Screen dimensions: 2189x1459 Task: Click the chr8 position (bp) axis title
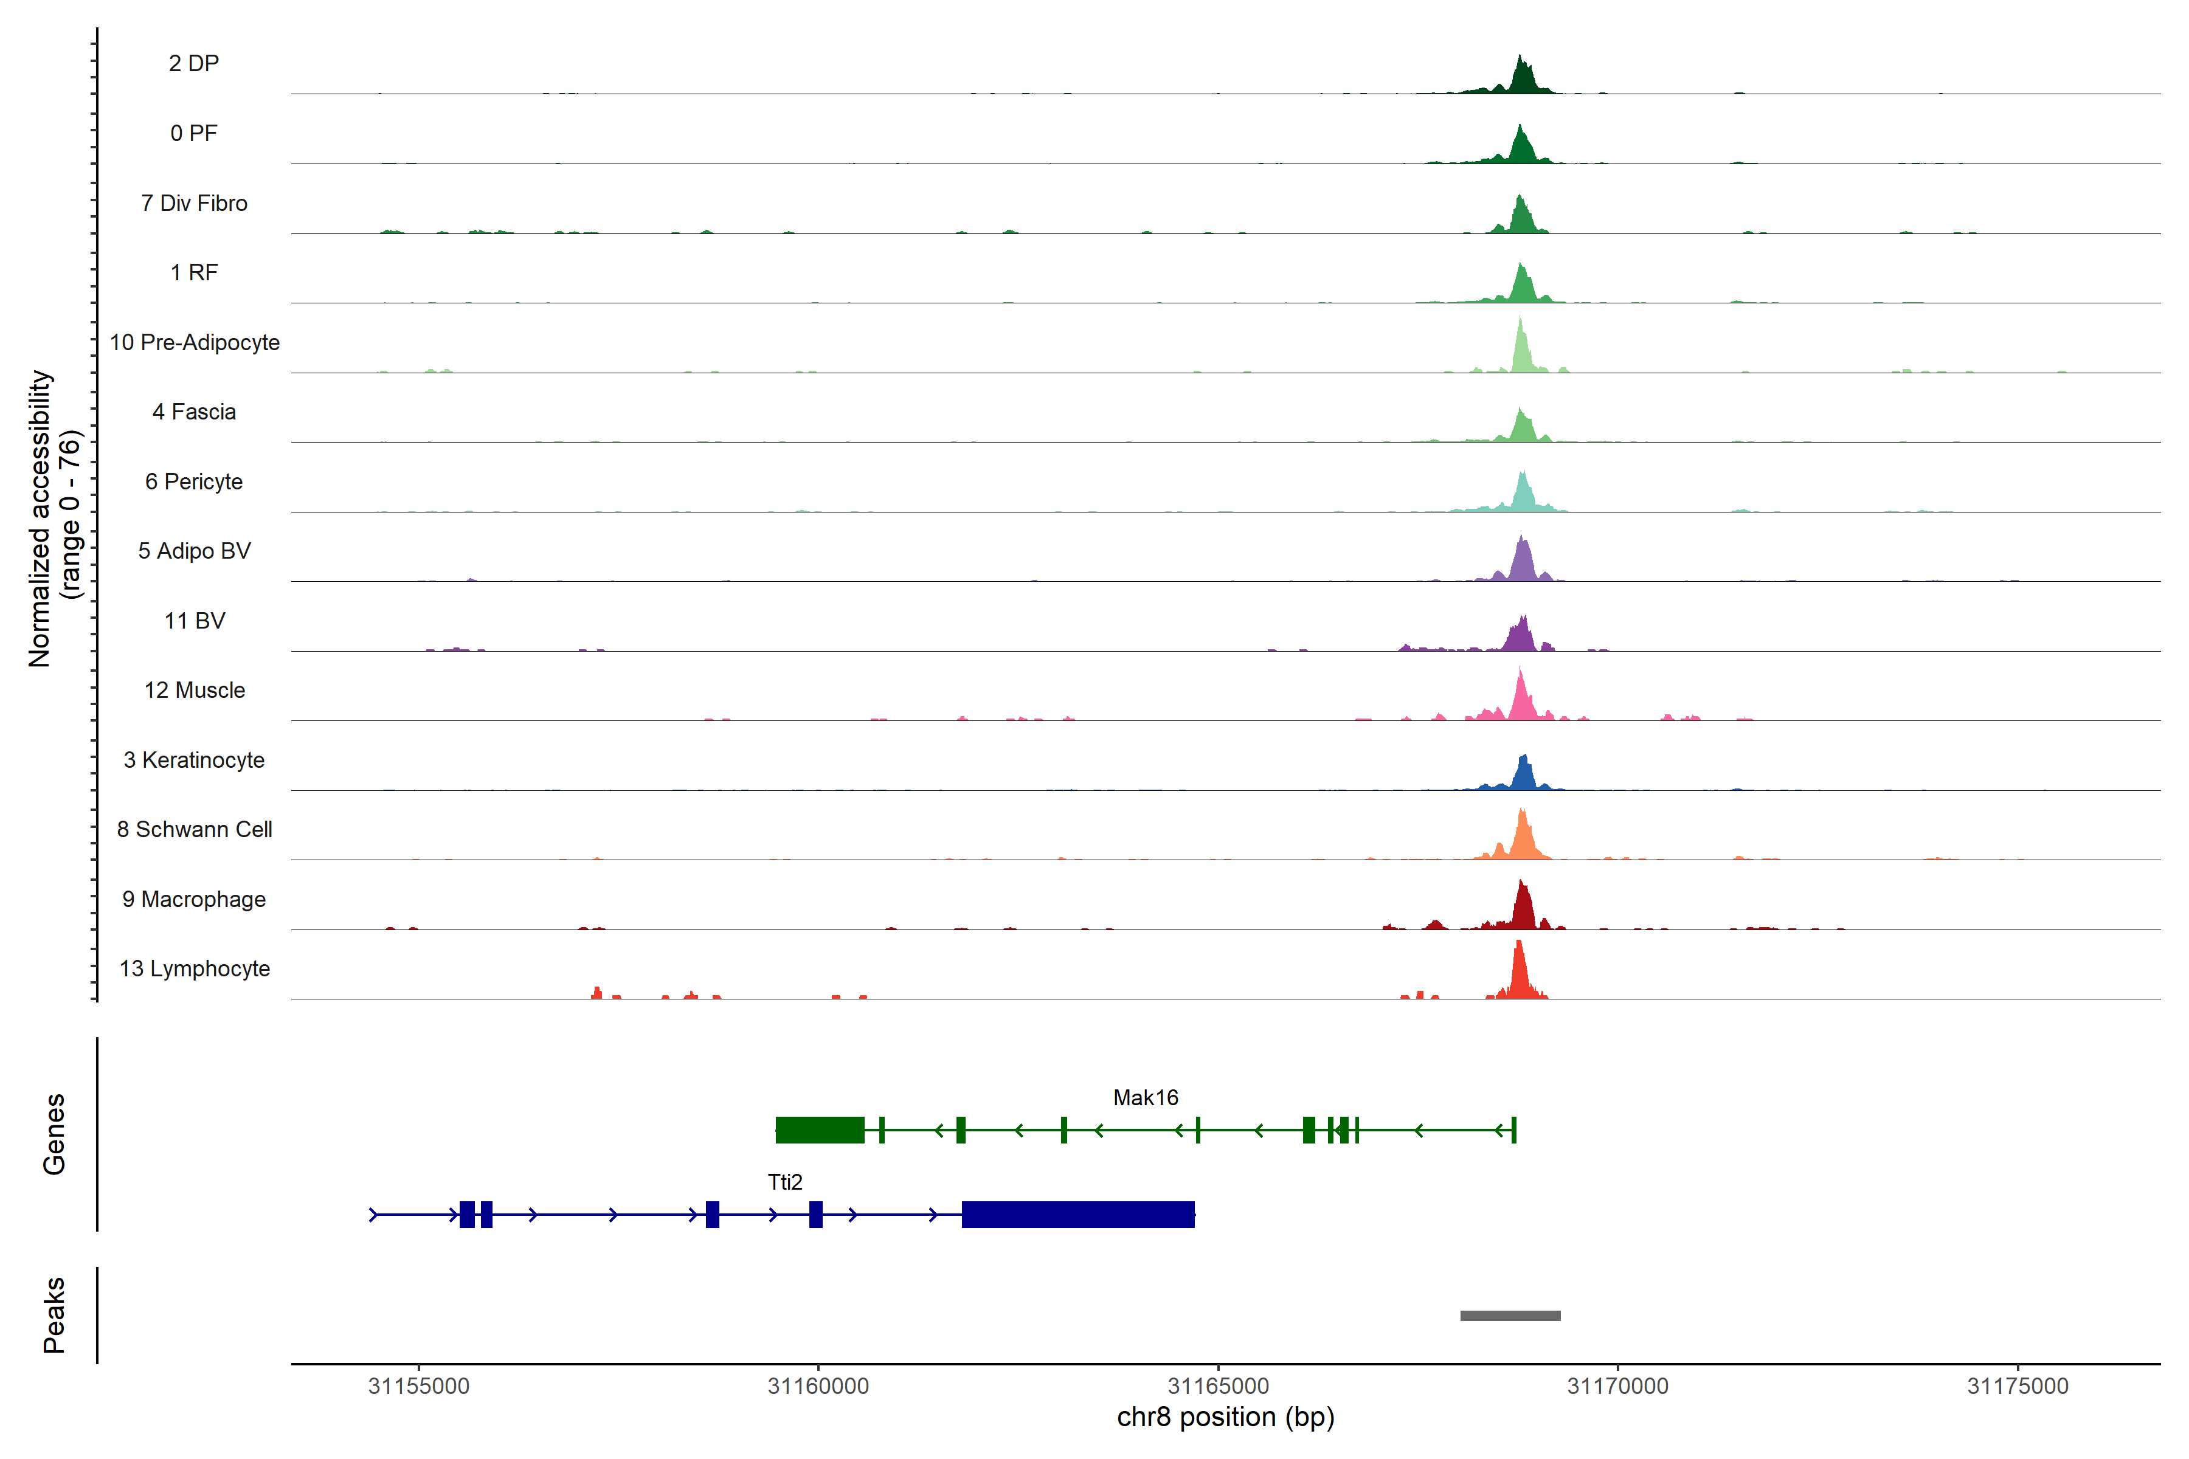point(1225,1417)
